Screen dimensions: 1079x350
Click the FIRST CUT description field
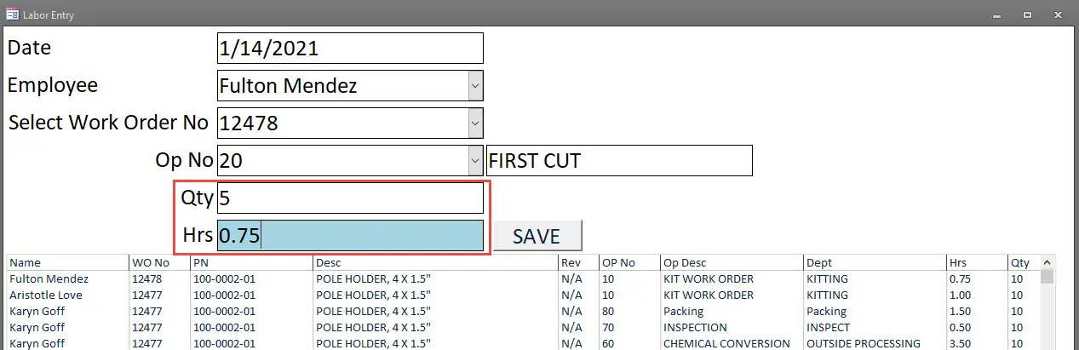pos(619,160)
